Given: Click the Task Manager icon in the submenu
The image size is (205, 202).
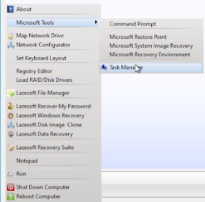Looking at the screenshot, I should pyautogui.click(x=104, y=68).
